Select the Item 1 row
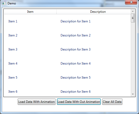This screenshot has width=139, height=114. pyautogui.click(x=68, y=21)
